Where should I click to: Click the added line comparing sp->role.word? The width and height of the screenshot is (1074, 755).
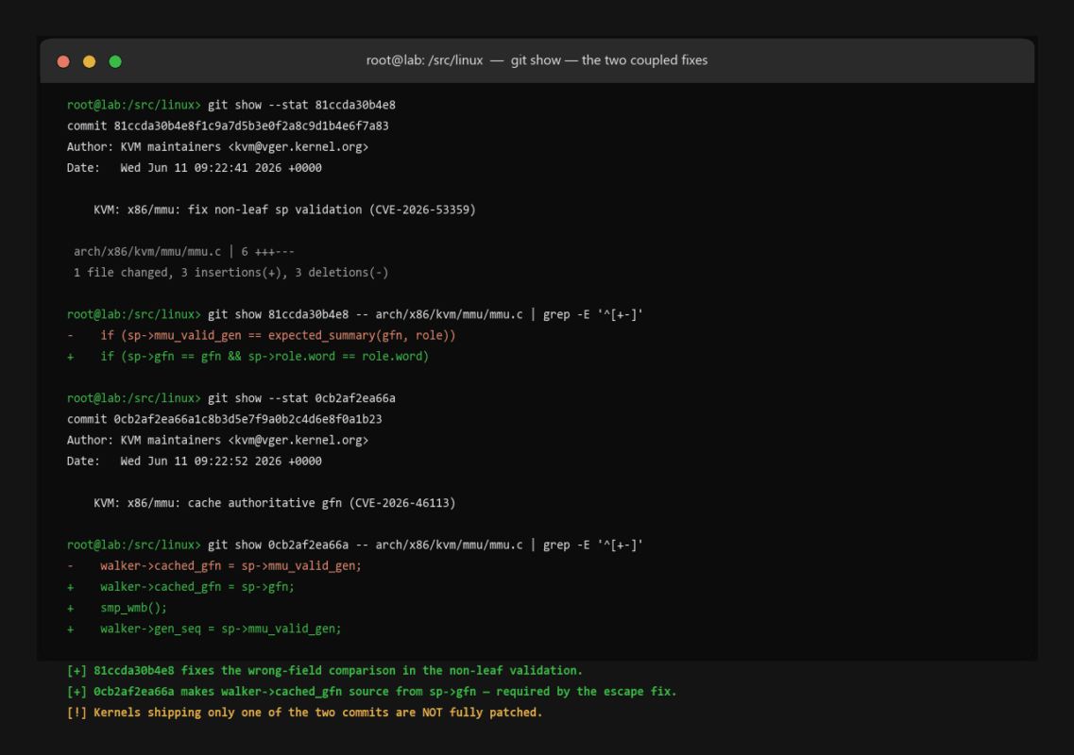point(247,357)
